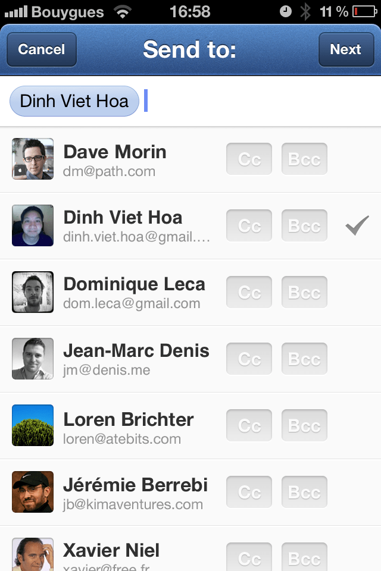
Task: Select contact Dominique Leca by name
Action: point(134,284)
